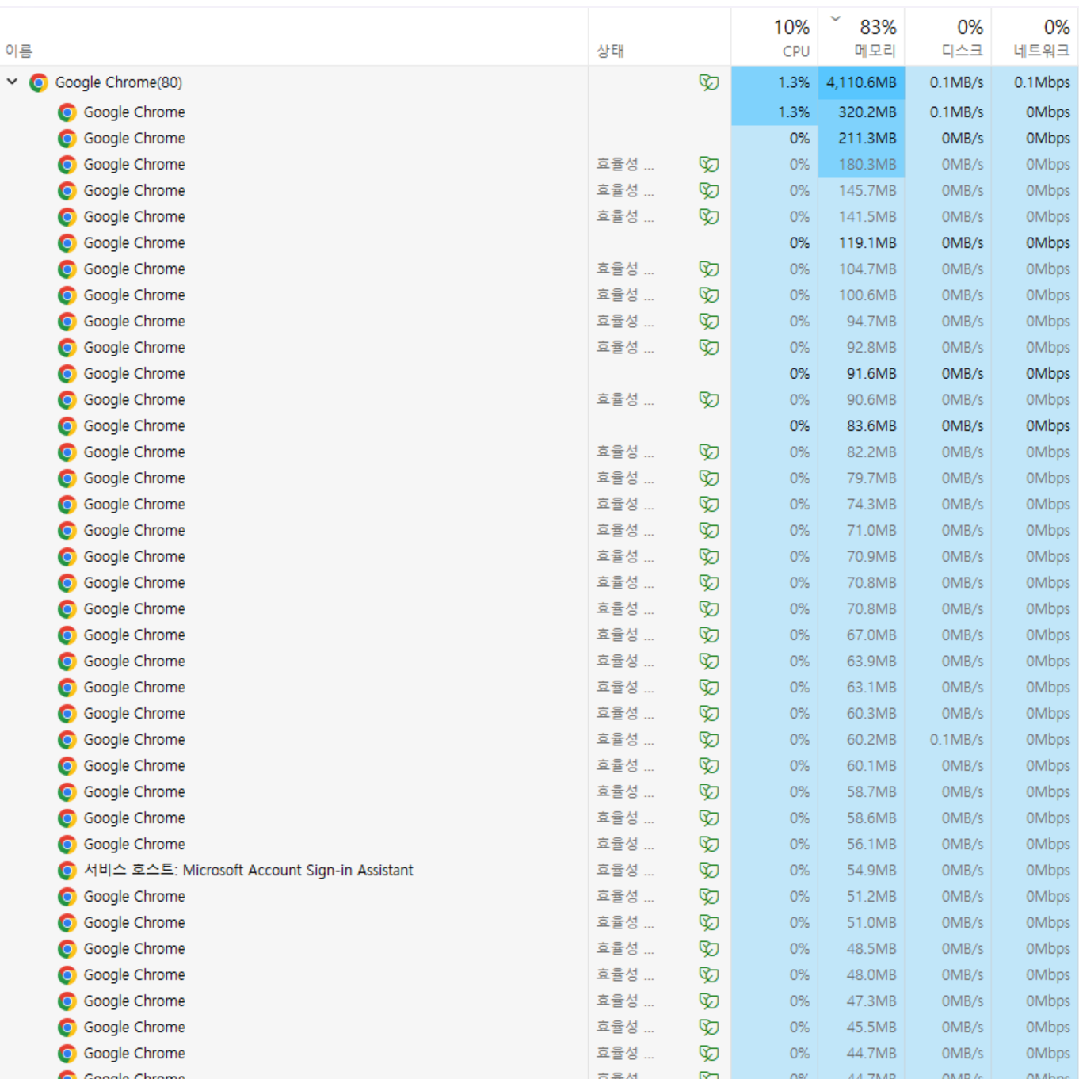Click the 60.1MB memory cell

coord(861,766)
